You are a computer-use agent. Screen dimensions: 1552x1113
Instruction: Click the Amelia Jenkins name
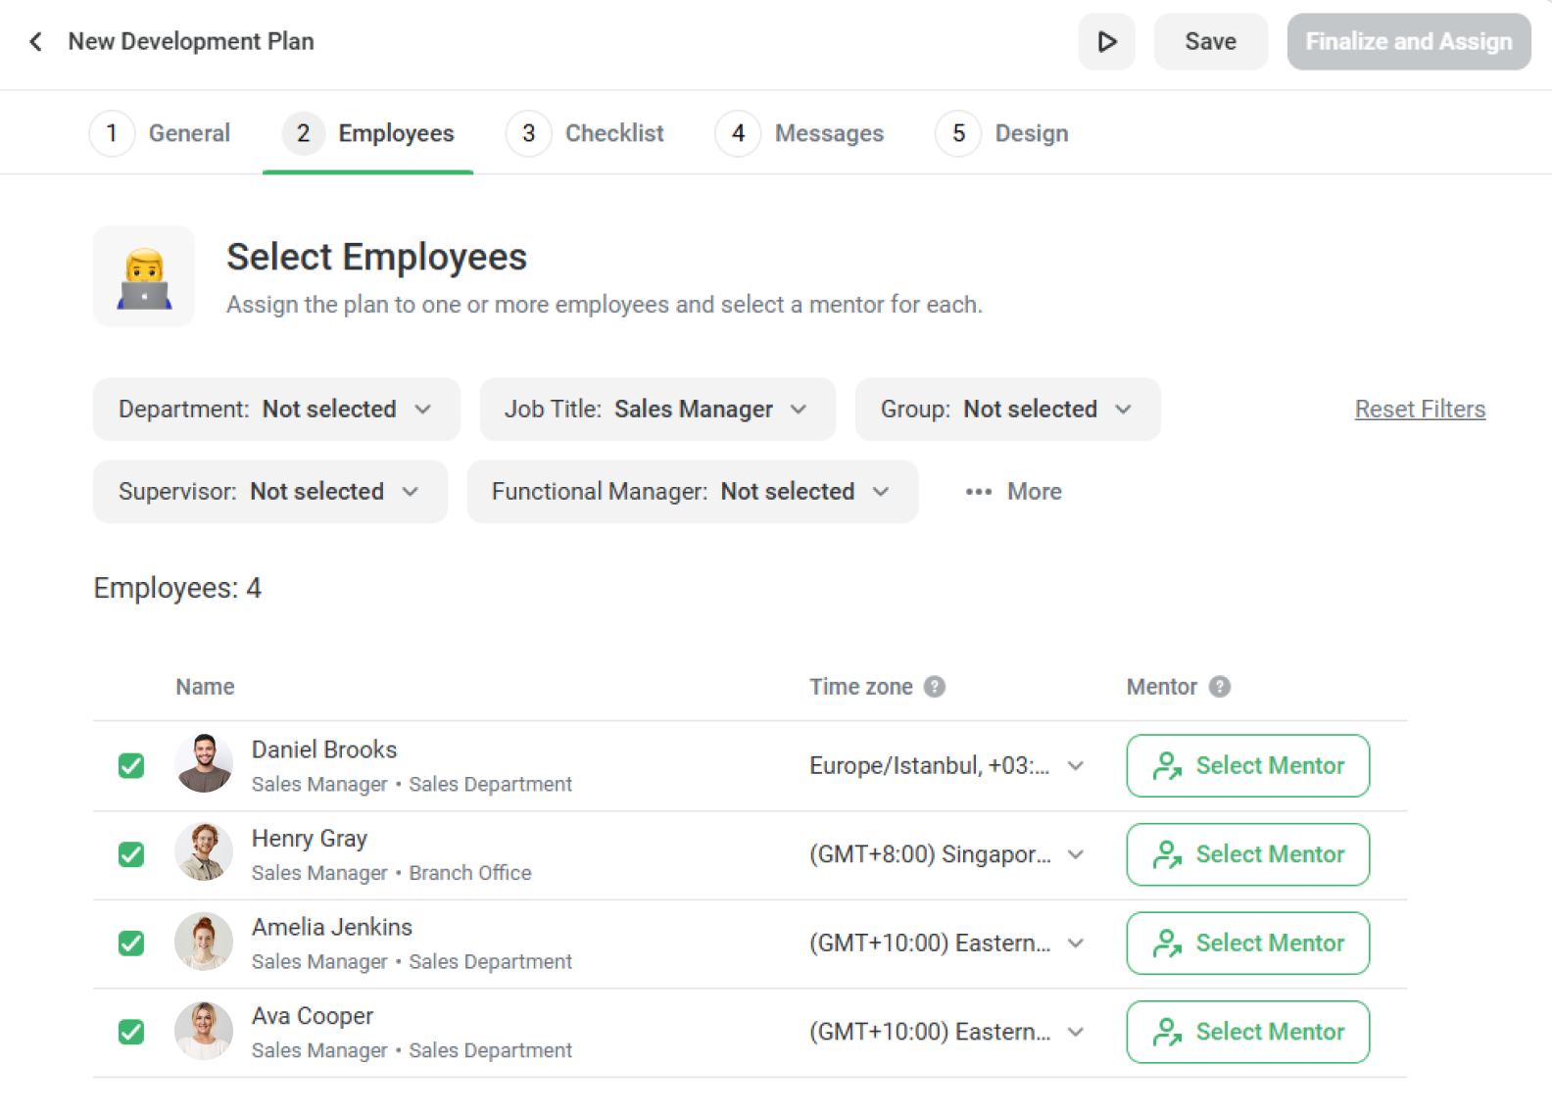coord(332,927)
